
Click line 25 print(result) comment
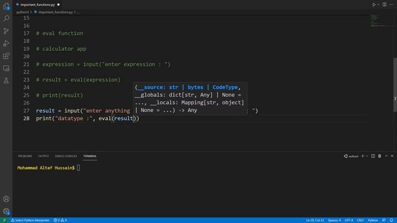coord(60,95)
